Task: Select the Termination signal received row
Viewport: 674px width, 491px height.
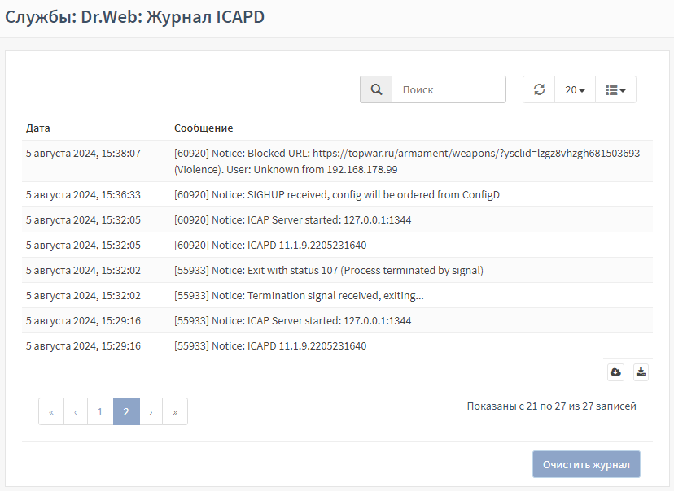Action: pyautogui.click(x=337, y=295)
